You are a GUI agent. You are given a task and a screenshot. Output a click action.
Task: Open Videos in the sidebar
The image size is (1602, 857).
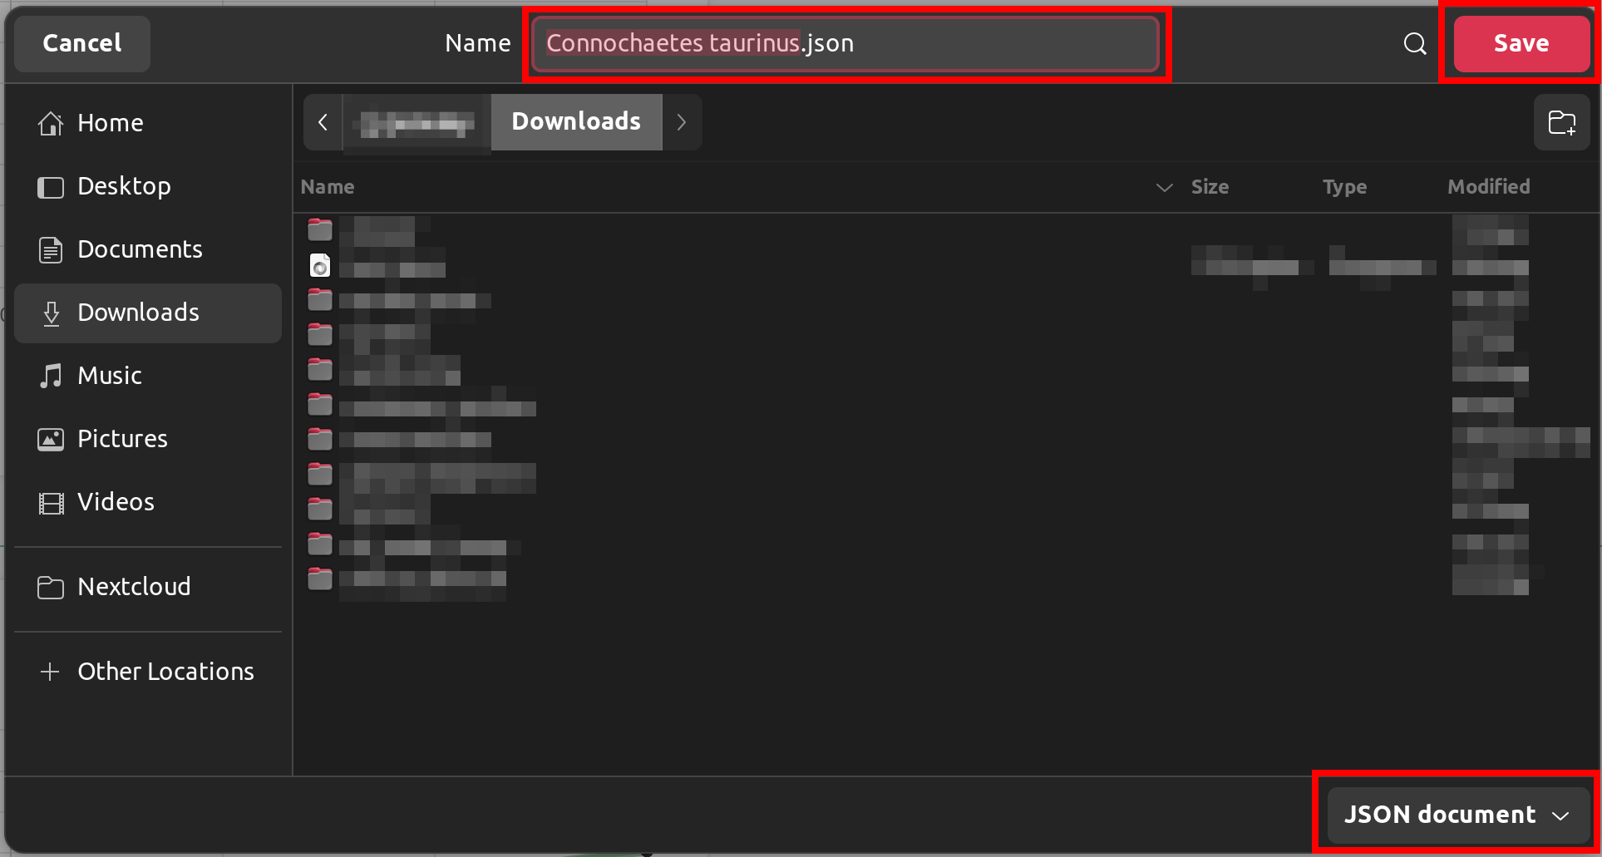(148, 502)
